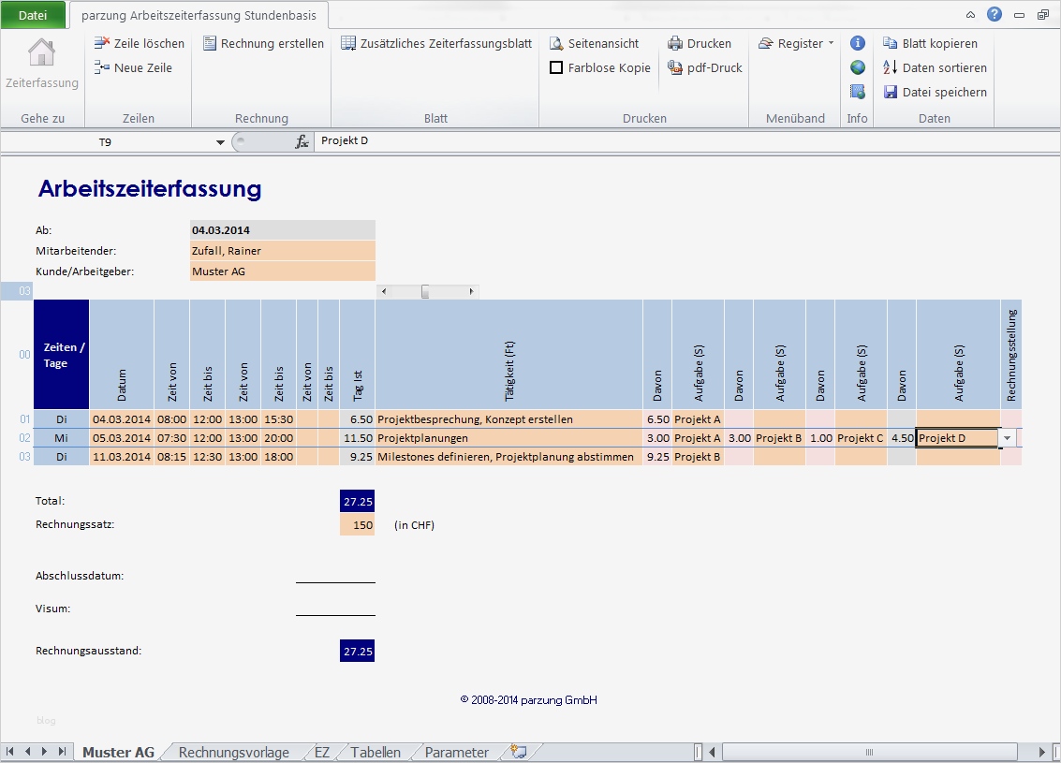Select the date cell 04.03.2014 beside Ab
1061x763 pixels.
pos(283,230)
